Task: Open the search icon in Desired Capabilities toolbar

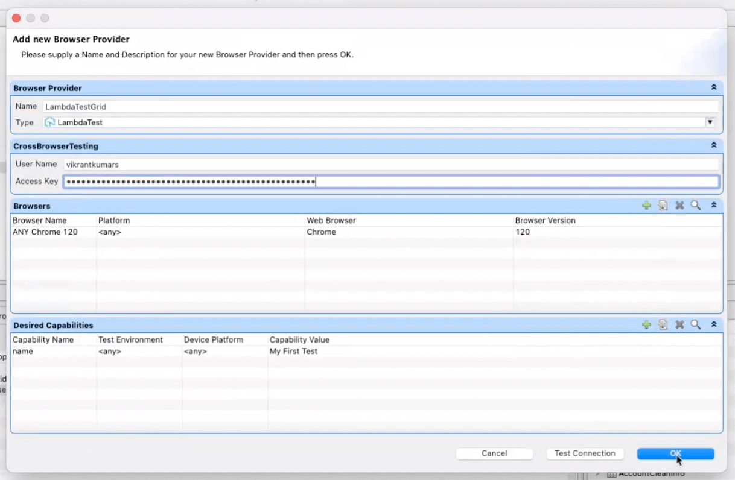Action: tap(696, 324)
